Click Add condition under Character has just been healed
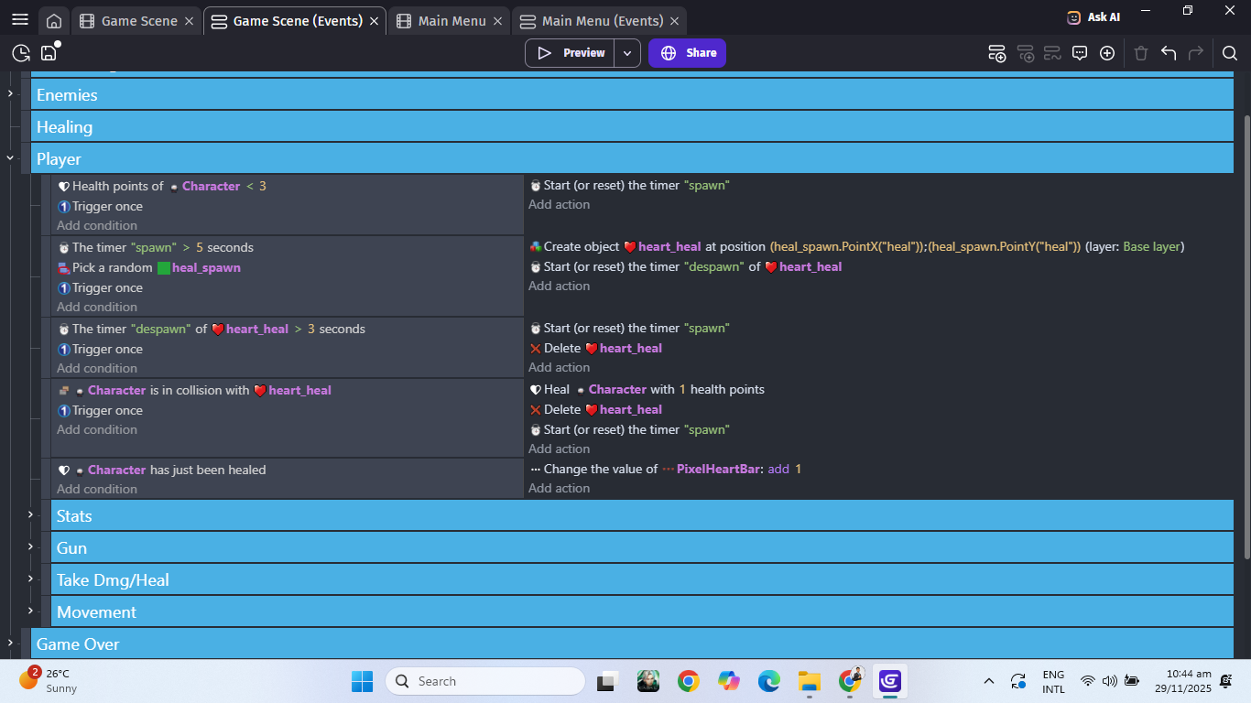Image resolution: width=1251 pixels, height=703 pixels. (97, 489)
